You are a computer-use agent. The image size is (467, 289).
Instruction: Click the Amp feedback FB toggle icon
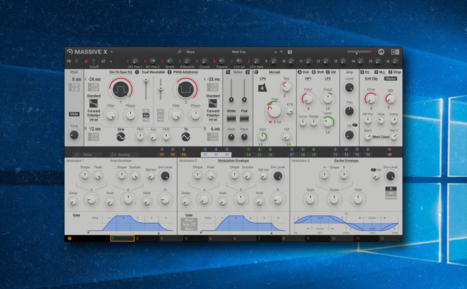(355, 125)
